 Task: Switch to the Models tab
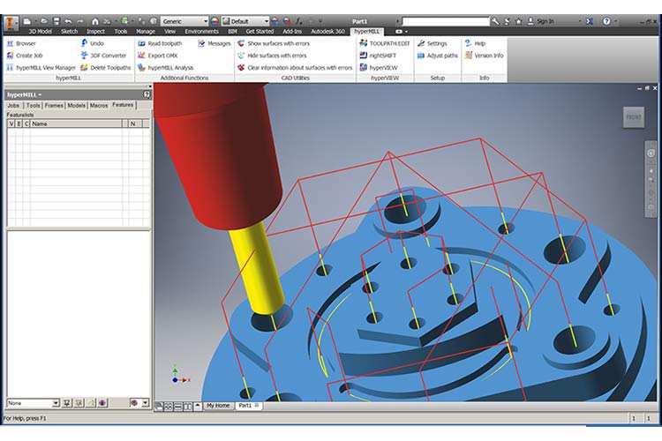point(77,106)
